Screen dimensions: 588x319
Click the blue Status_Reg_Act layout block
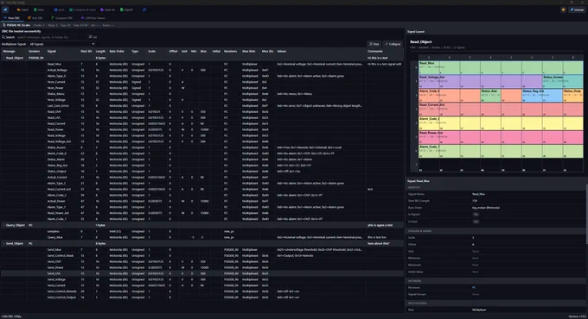click(542, 95)
